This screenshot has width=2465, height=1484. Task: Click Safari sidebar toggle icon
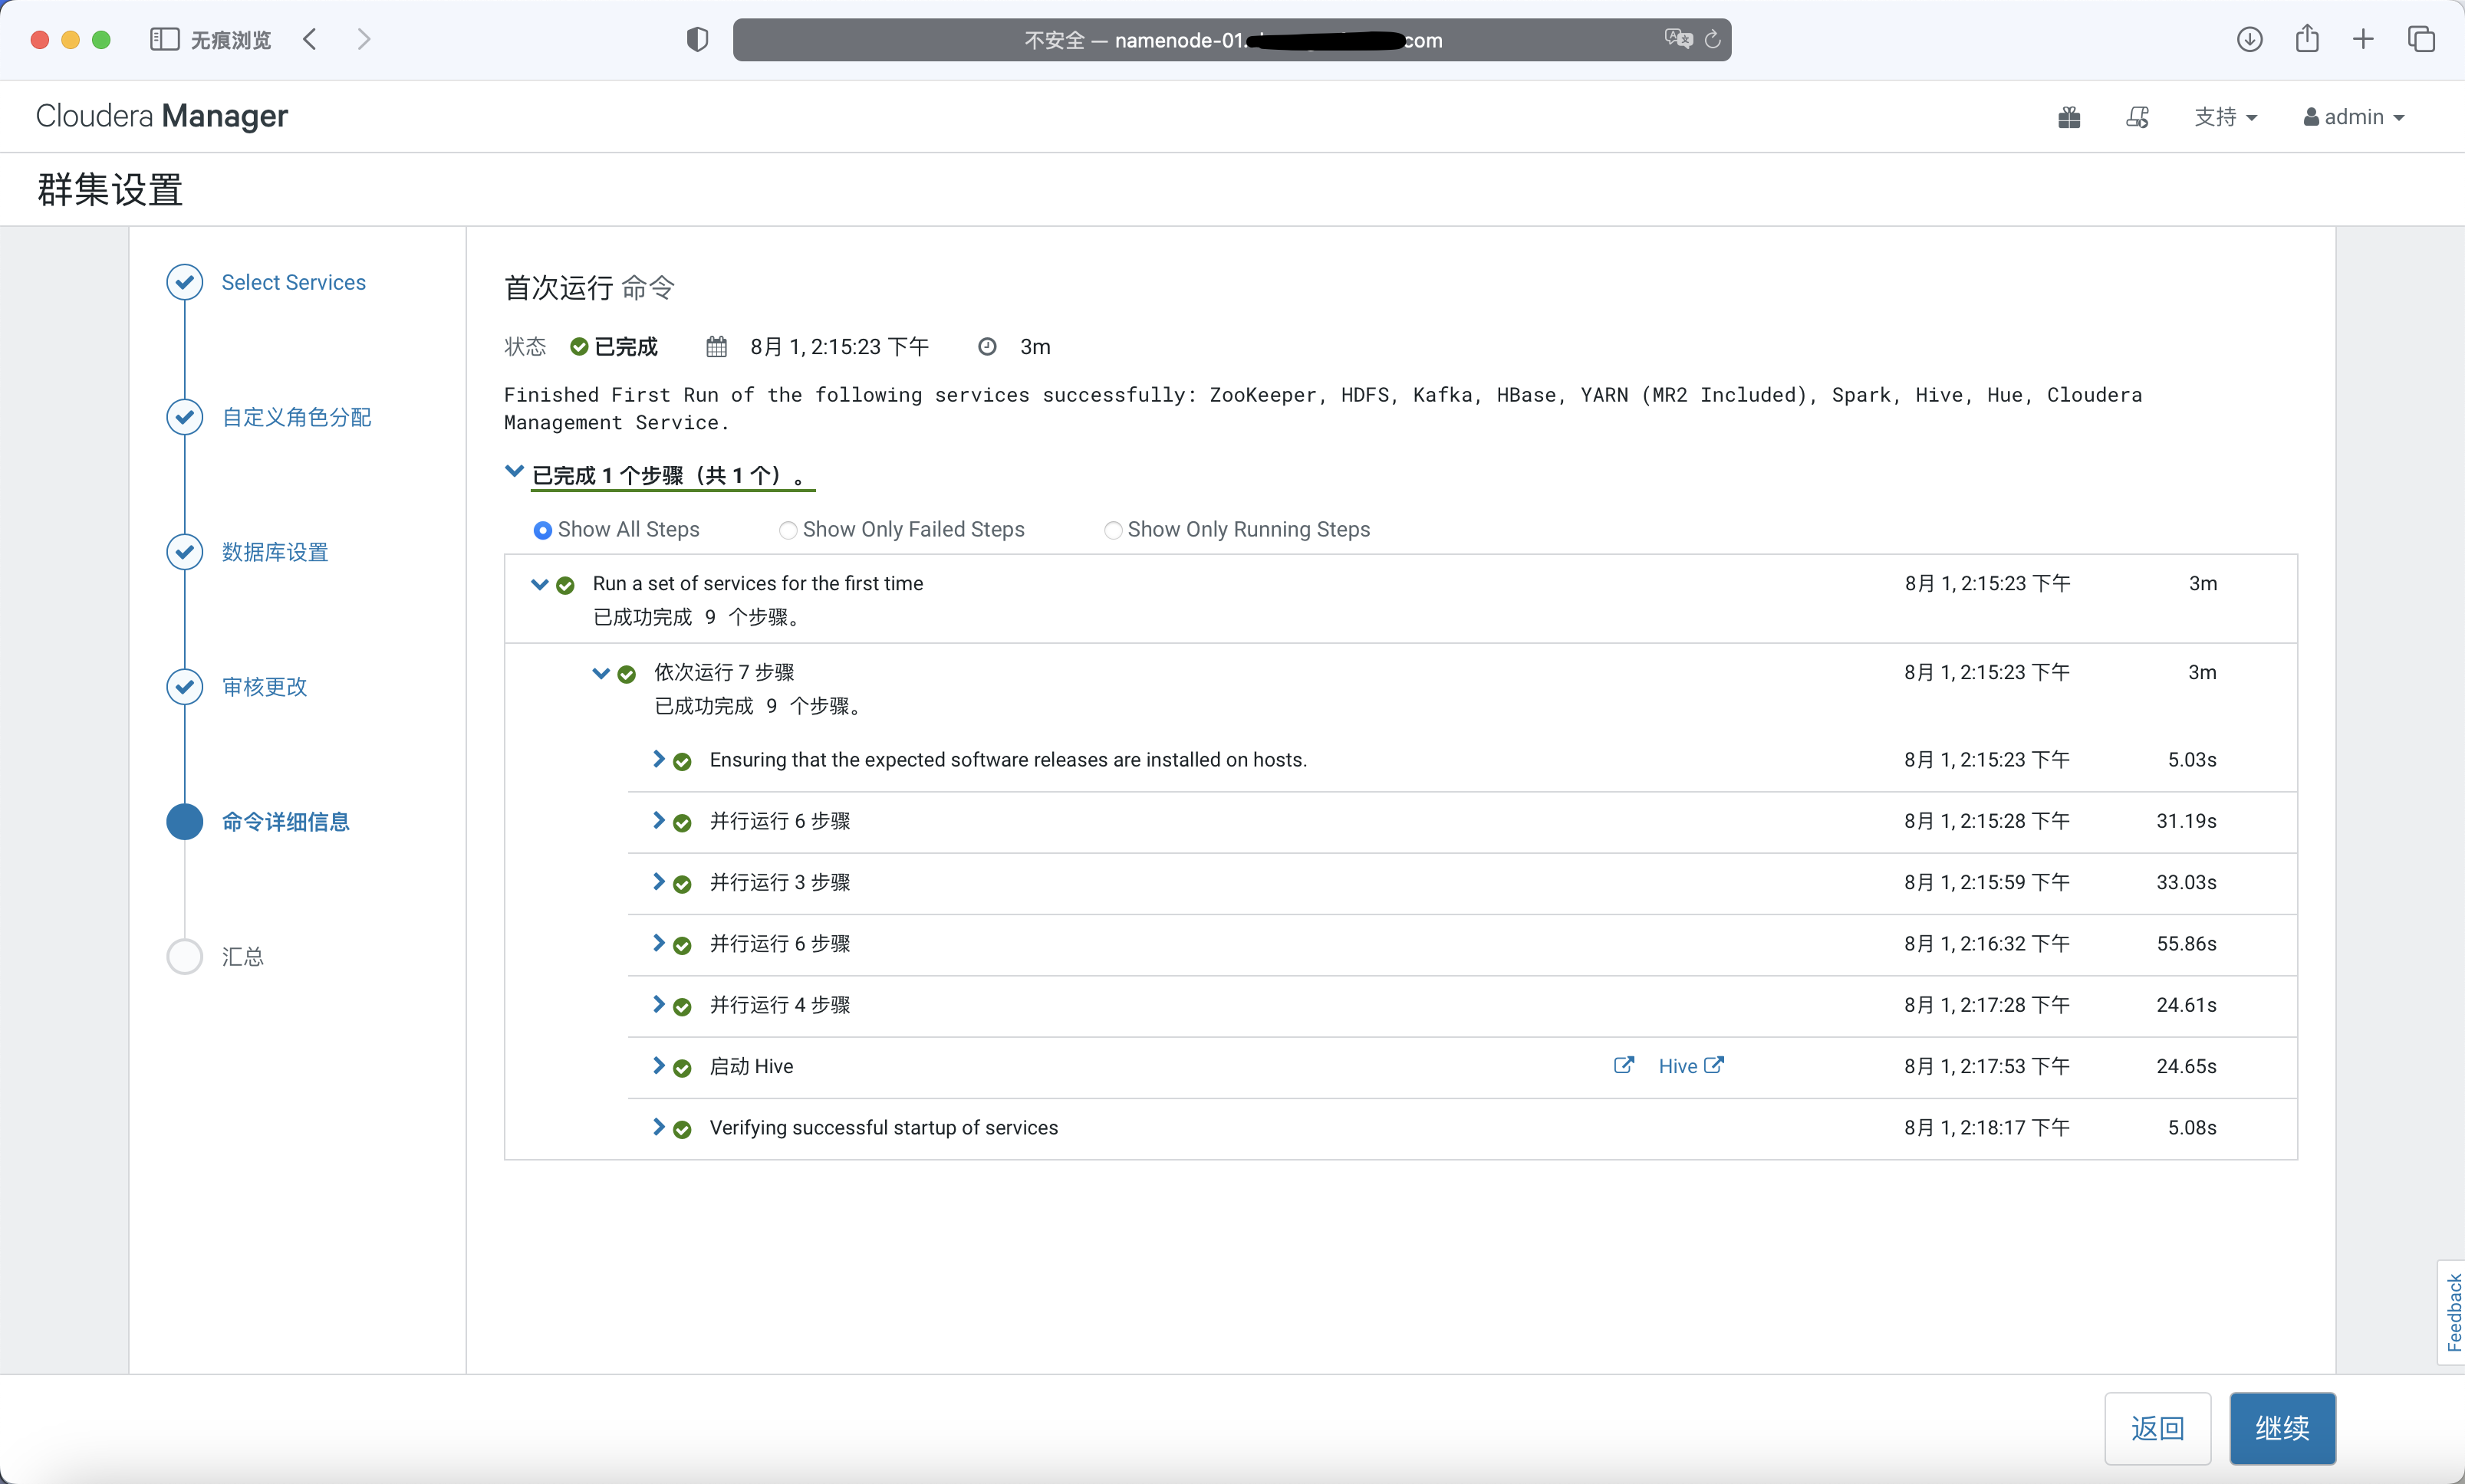164,39
